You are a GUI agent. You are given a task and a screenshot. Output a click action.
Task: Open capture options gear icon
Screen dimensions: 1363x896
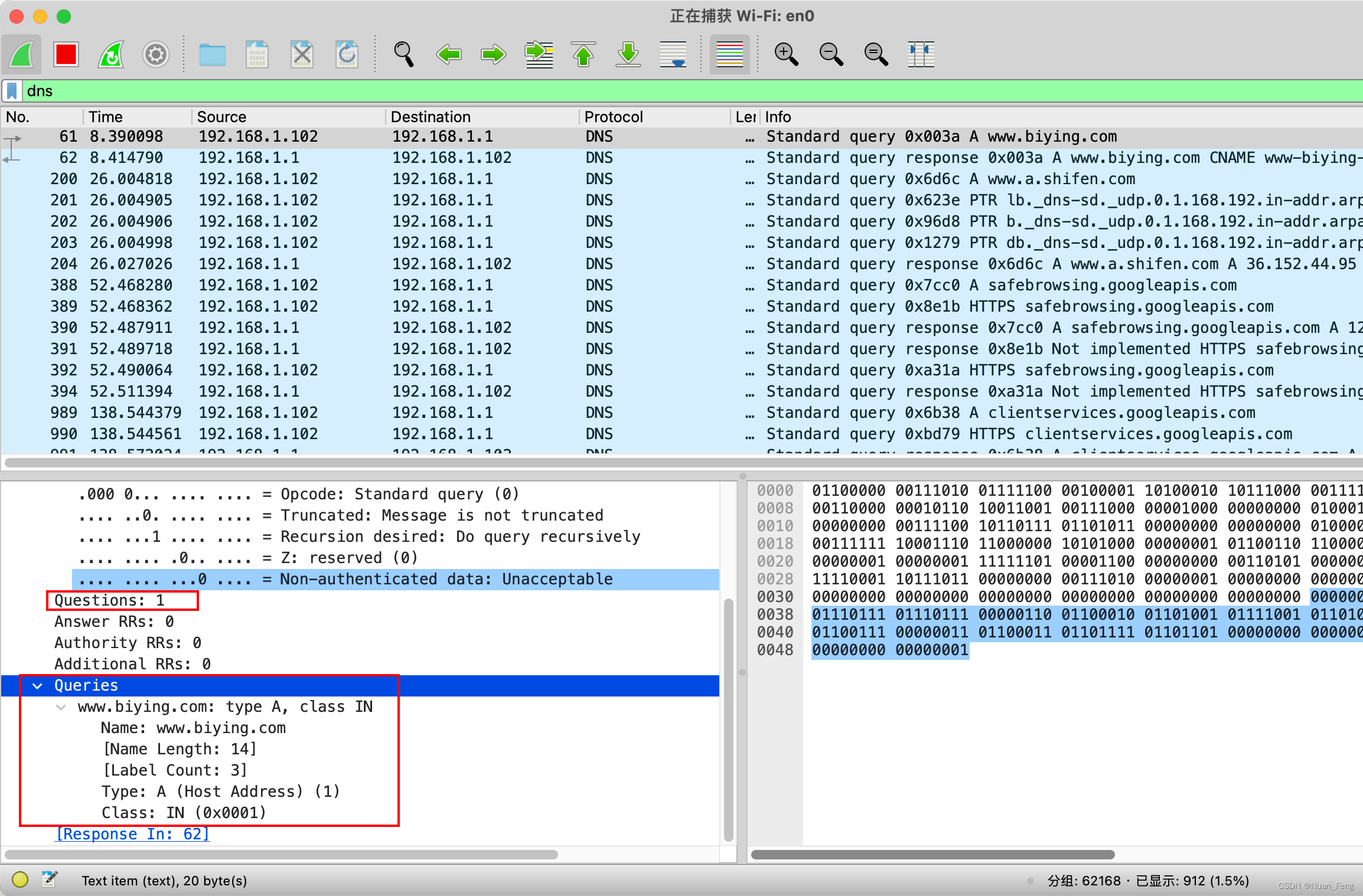pyautogui.click(x=156, y=55)
